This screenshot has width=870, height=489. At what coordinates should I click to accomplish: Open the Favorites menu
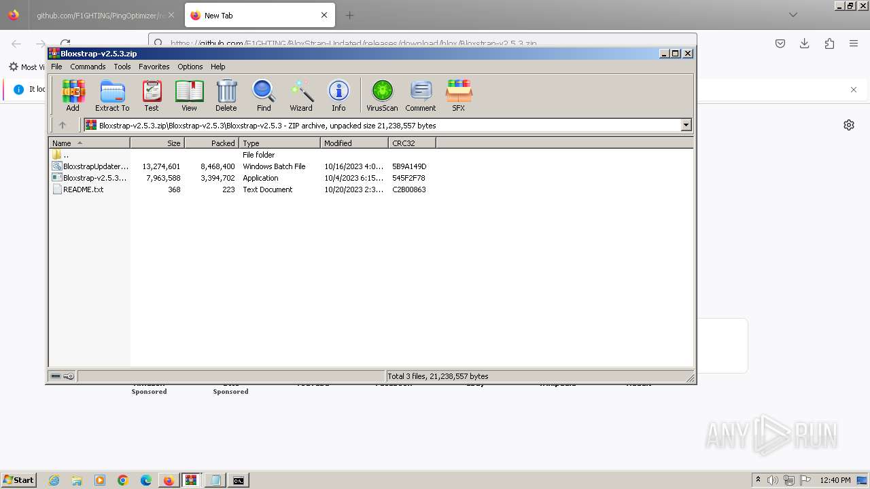coord(154,67)
